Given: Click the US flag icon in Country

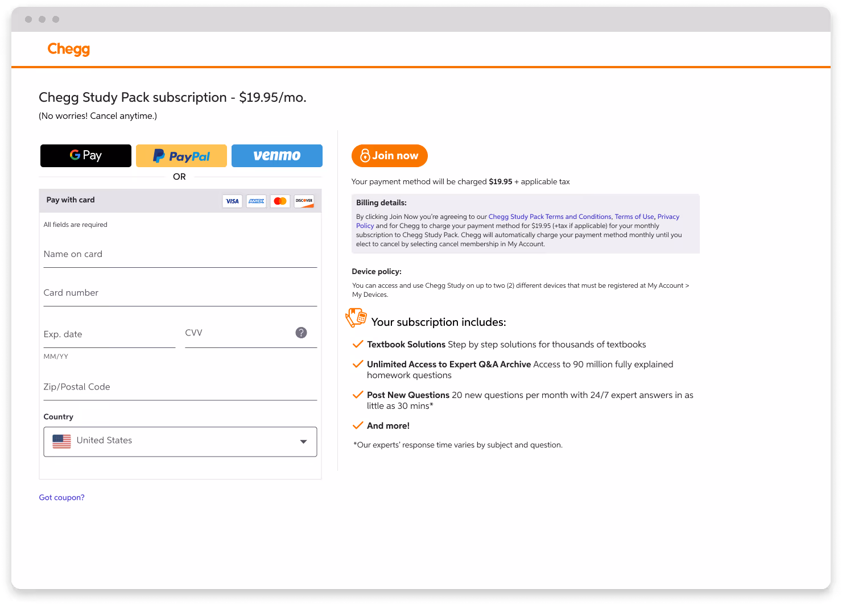Looking at the screenshot, I should 61,441.
